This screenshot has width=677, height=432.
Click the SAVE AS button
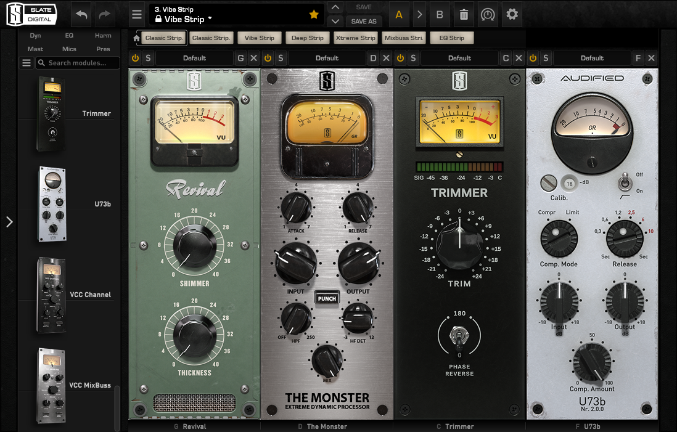(x=364, y=21)
